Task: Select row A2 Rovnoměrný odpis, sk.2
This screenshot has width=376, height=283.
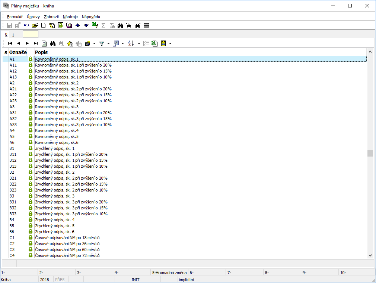Action: [x=185, y=83]
